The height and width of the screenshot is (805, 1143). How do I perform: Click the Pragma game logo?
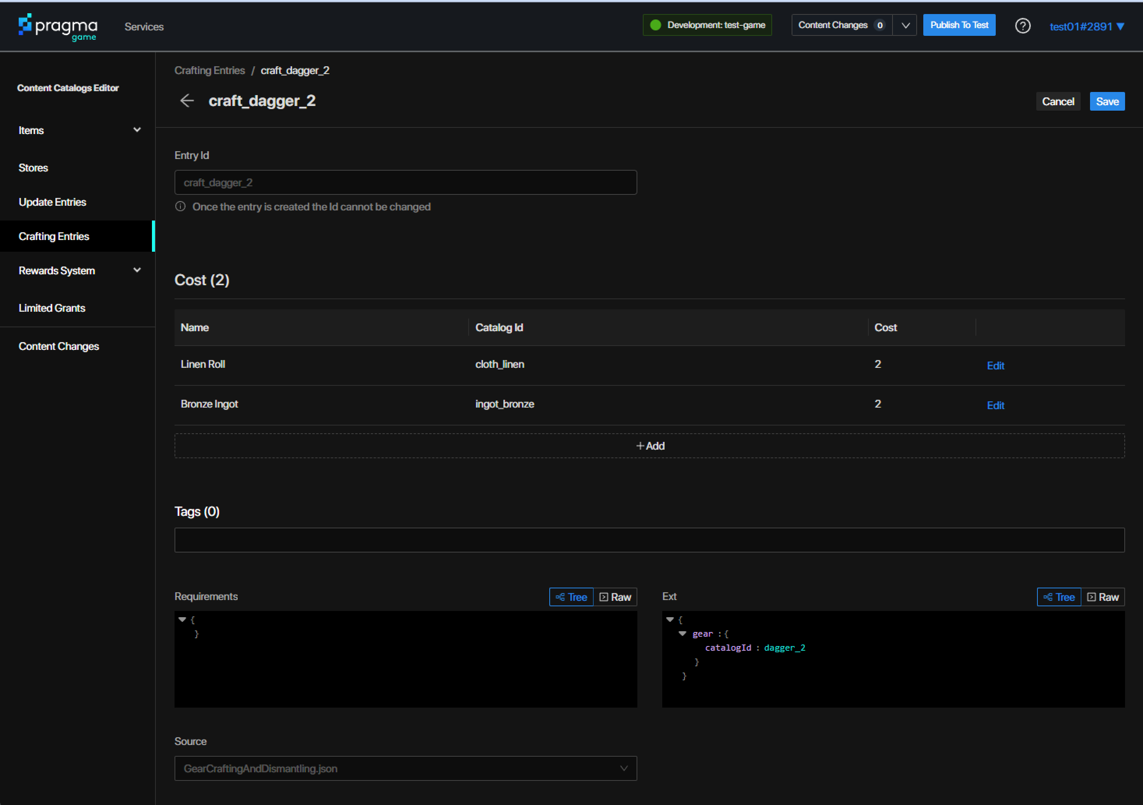tap(58, 26)
